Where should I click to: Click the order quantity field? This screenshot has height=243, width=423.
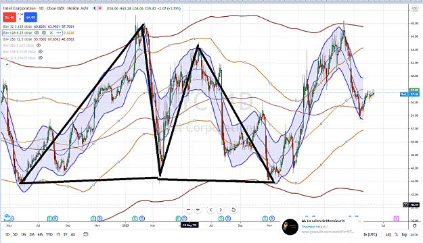[20, 20]
